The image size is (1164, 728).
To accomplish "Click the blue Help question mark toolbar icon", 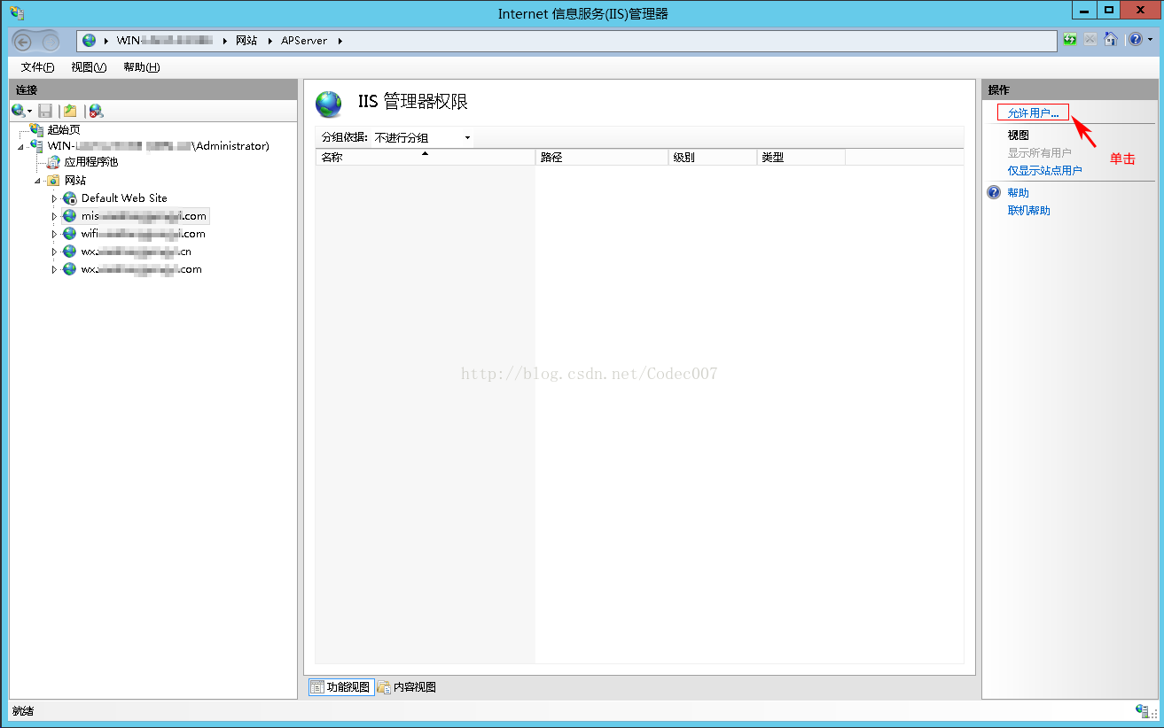I will click(1136, 40).
